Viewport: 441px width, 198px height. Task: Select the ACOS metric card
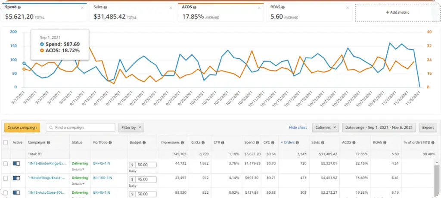pos(221,12)
